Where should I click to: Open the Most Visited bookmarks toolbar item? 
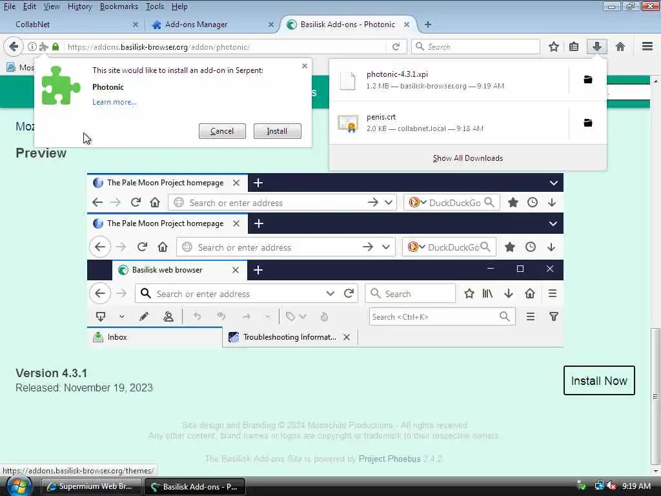[x=20, y=67]
